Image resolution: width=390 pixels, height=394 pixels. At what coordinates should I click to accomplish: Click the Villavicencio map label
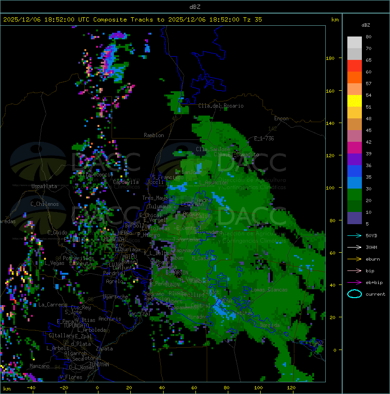point(95,174)
